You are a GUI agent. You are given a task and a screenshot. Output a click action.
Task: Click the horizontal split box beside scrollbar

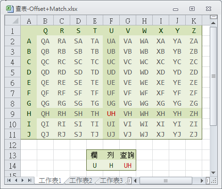click(x=208, y=181)
